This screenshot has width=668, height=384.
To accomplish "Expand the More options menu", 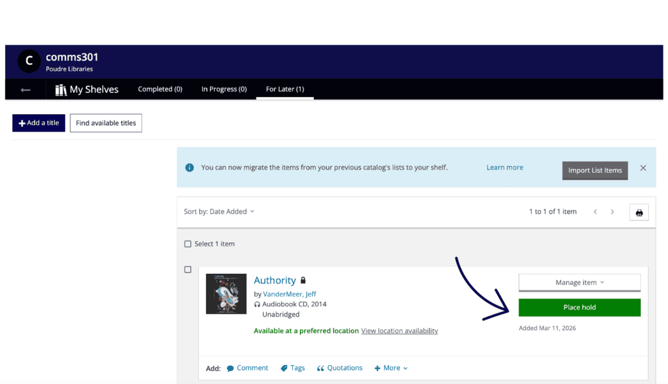I will (391, 368).
